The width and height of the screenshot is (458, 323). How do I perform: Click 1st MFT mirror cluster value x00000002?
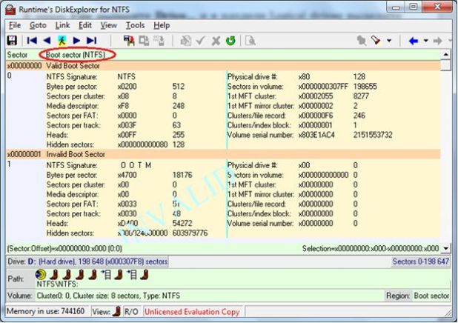pos(316,106)
